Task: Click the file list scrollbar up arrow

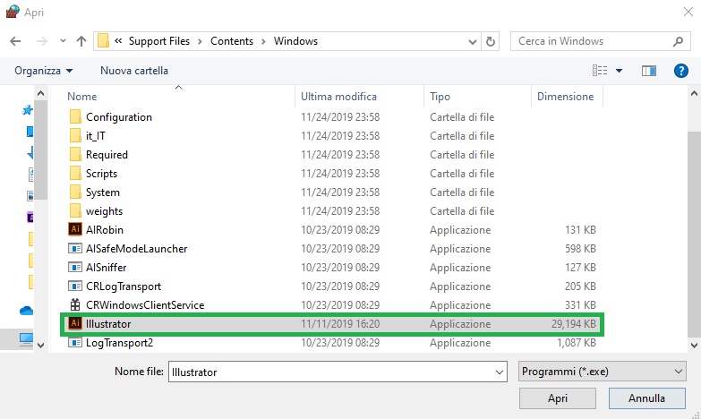Action: pos(694,93)
